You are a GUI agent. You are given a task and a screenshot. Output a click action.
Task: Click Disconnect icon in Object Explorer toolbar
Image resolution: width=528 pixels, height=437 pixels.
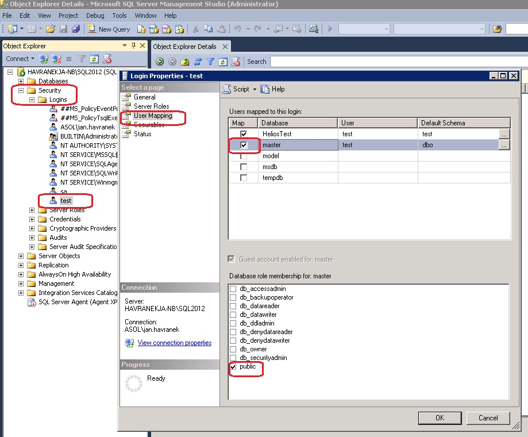[56, 59]
